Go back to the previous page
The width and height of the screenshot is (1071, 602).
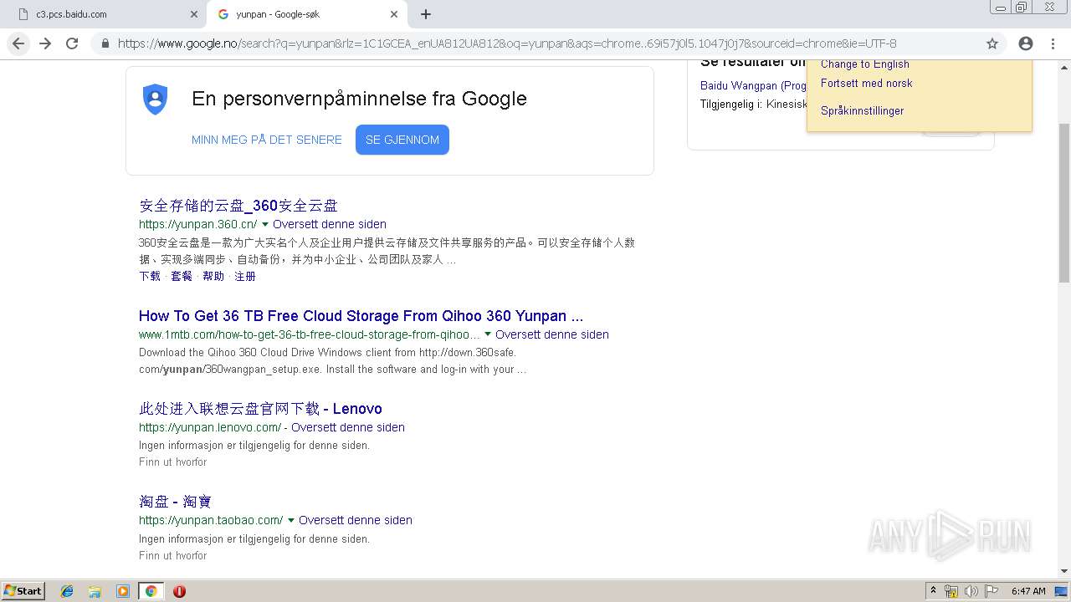pyautogui.click(x=18, y=43)
